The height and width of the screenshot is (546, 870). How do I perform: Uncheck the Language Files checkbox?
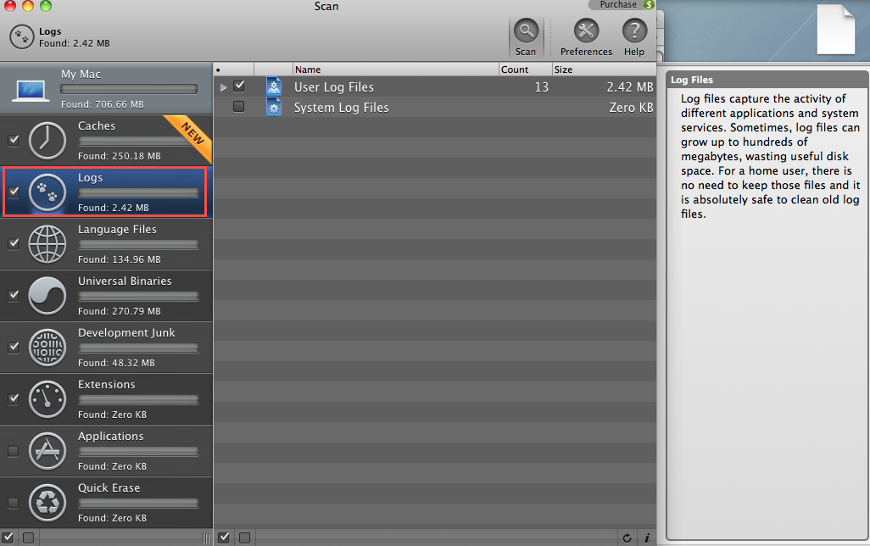pos(14,243)
